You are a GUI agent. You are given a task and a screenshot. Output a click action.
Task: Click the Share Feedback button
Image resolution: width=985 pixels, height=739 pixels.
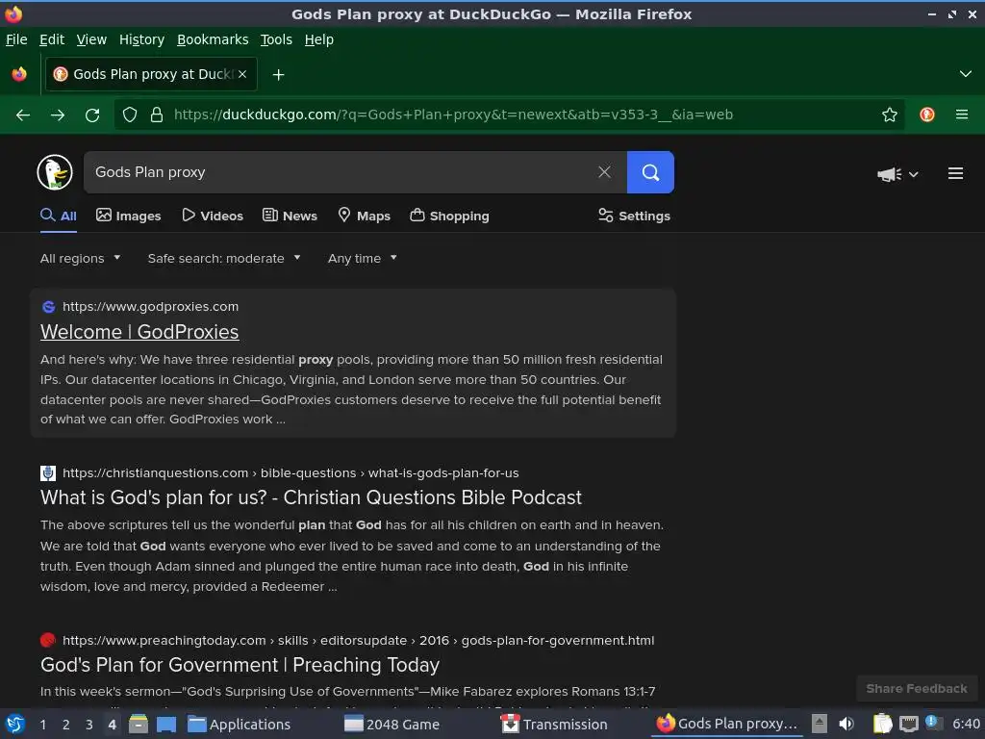click(917, 689)
